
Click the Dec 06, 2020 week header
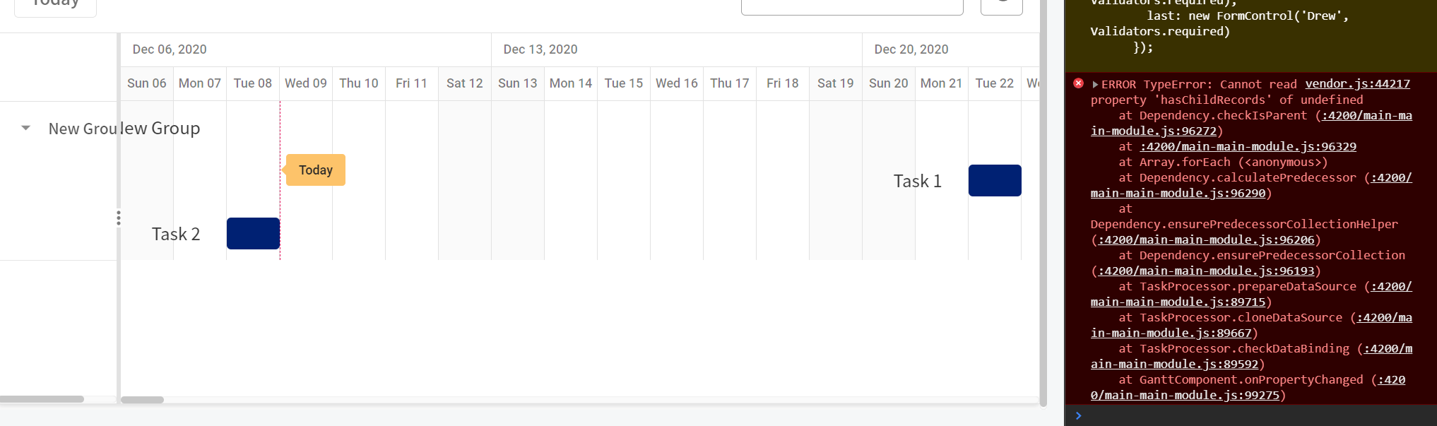pos(170,49)
